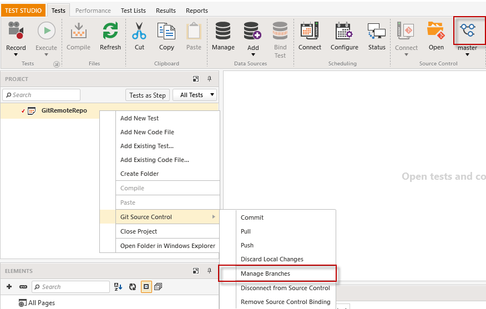Click the Compile icon
The height and width of the screenshot is (309, 486).
[x=78, y=31]
